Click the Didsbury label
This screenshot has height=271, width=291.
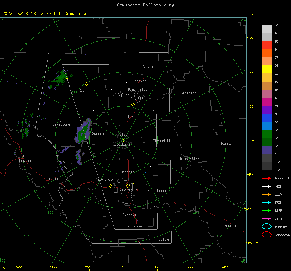(x=122, y=144)
